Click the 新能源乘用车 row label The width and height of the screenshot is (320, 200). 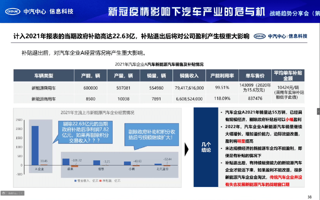point(44,88)
